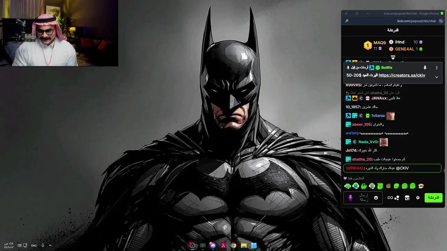Collapse the leaderboard with the handle below it
Viewport: 447px width, 251px height.
(393, 58)
